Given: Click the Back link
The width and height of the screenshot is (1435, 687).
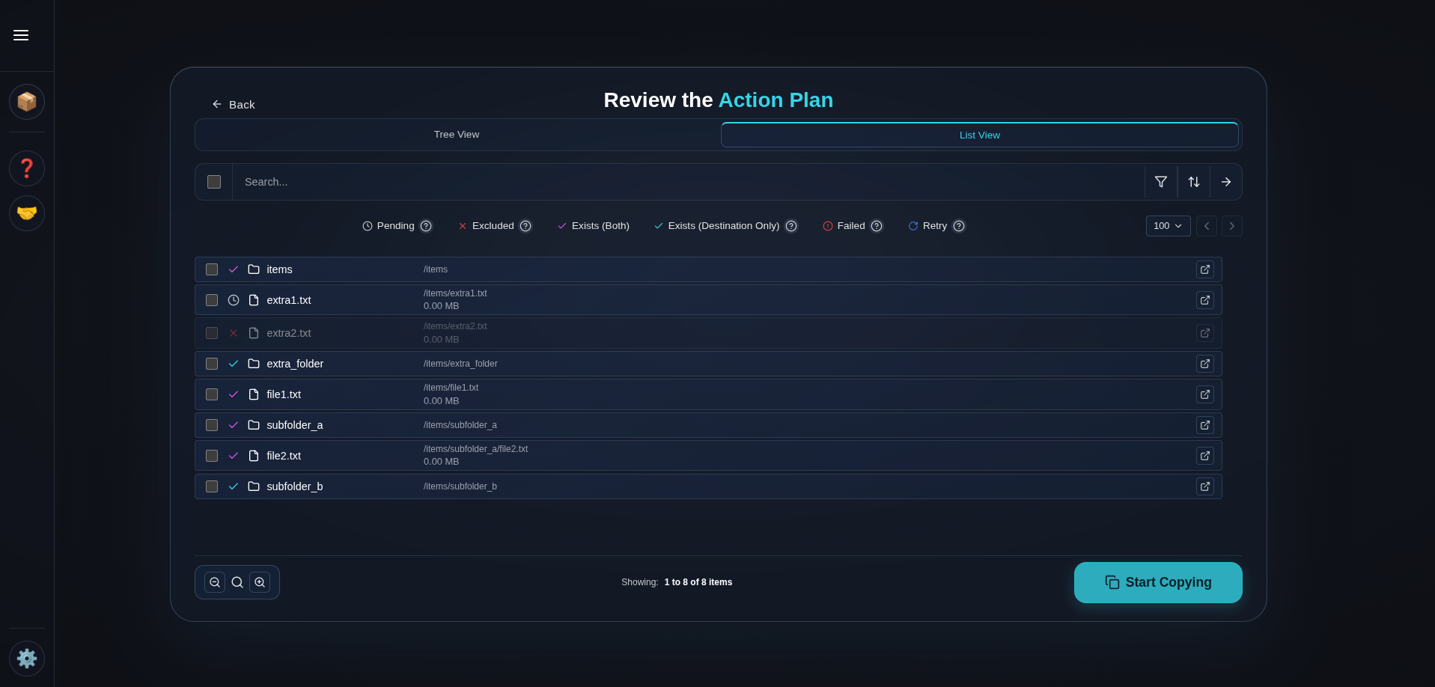Looking at the screenshot, I should [x=234, y=104].
